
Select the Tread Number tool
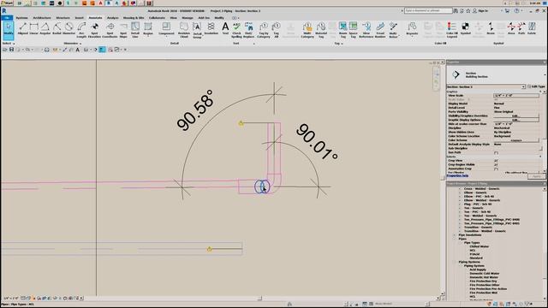pos(380,30)
